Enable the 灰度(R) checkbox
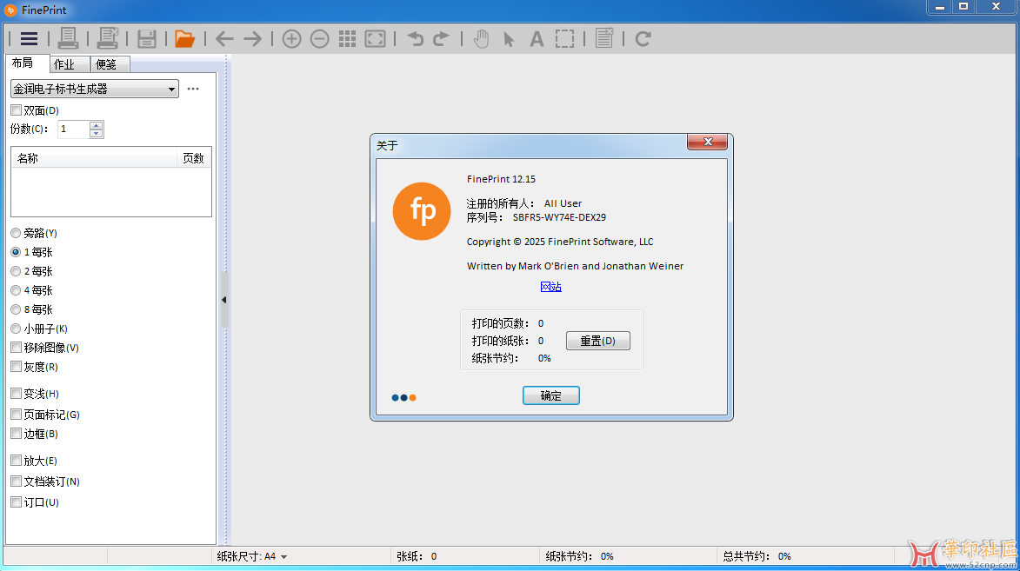The image size is (1020, 571). (x=17, y=366)
